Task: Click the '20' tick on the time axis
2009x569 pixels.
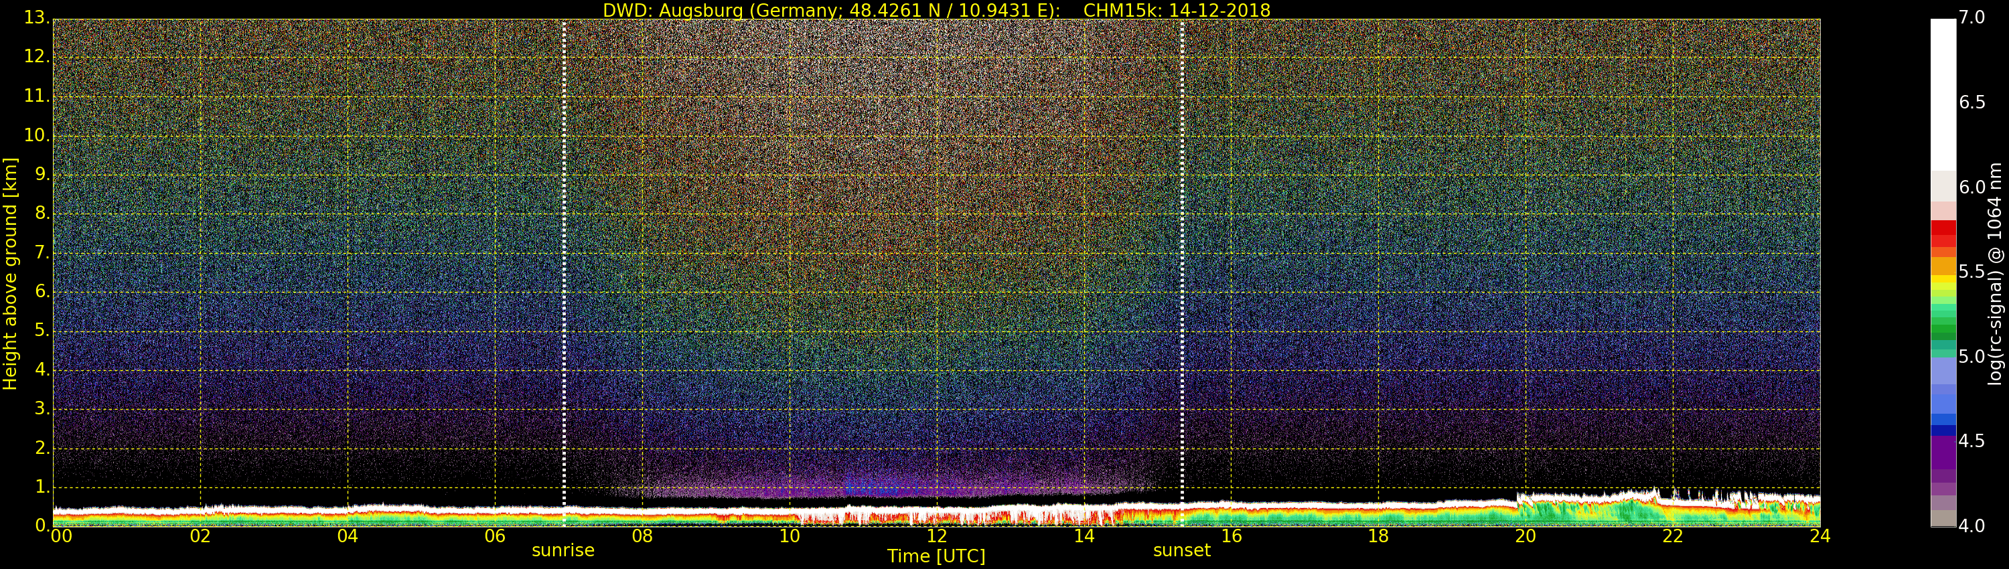Action: pos(1526,536)
